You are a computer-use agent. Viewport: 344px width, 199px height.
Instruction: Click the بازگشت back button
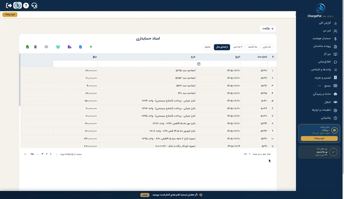(x=268, y=28)
